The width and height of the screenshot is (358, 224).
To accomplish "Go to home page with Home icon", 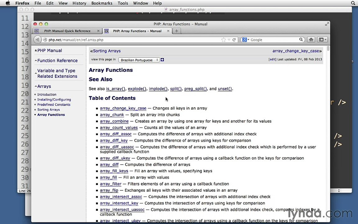I will (311, 40).
